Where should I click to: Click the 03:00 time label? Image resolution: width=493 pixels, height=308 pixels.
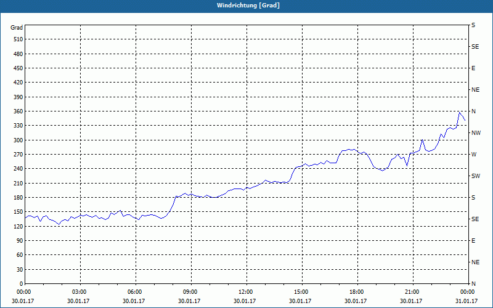(x=79, y=292)
